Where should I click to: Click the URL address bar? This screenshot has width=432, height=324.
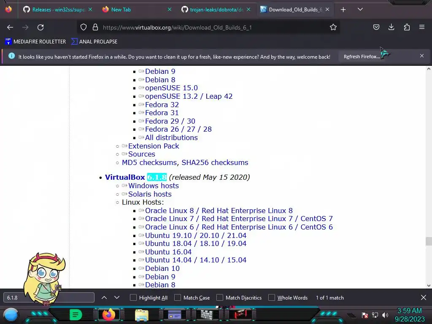click(209, 27)
